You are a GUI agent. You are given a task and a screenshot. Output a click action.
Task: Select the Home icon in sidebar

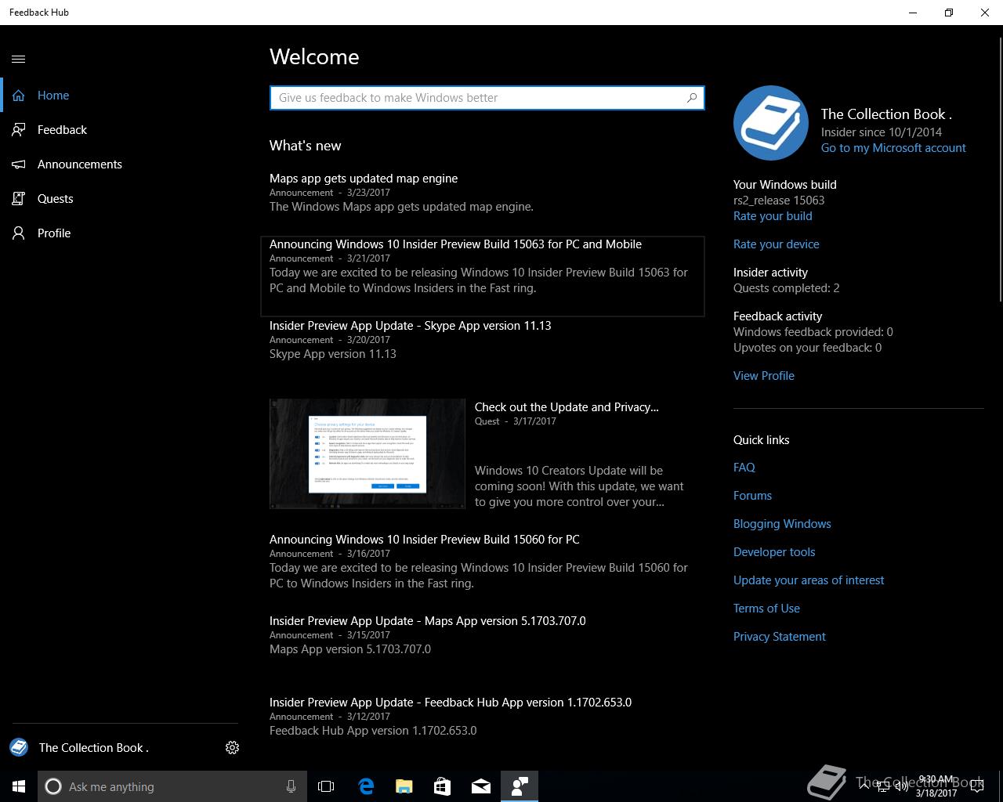(x=19, y=96)
